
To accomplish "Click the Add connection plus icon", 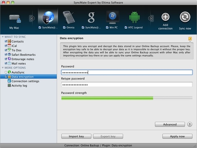I will coord(165,17).
